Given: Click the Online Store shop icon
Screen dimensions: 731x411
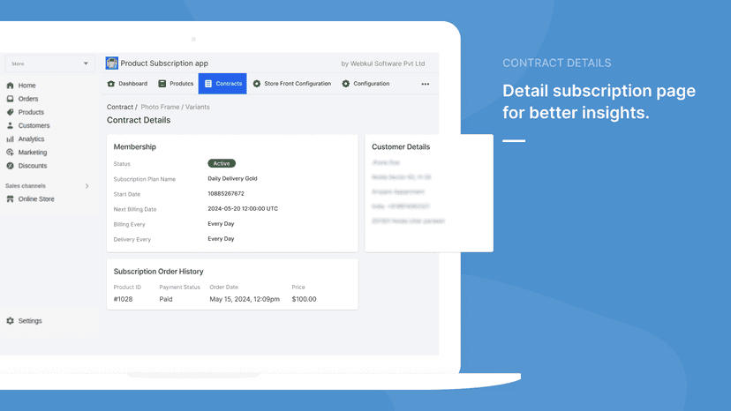Looking at the screenshot, I should (x=10, y=199).
